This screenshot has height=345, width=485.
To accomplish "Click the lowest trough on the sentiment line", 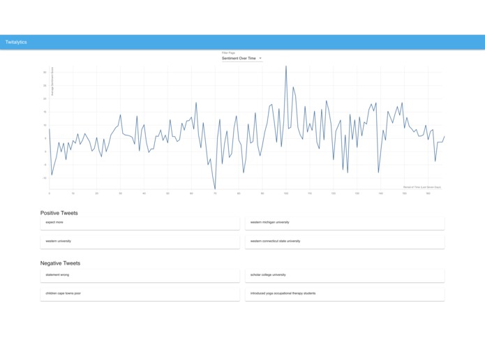I will (215, 188).
